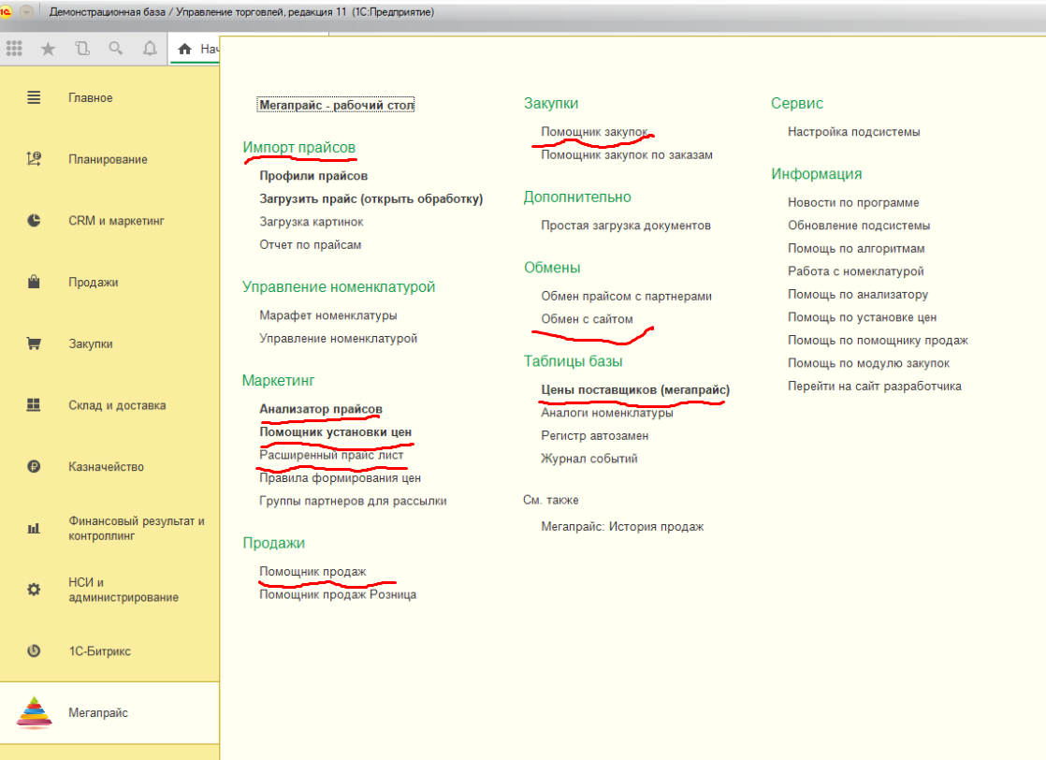1046x760 pixels.
Task: Open the sections grid menu icon
Action: tap(15, 49)
